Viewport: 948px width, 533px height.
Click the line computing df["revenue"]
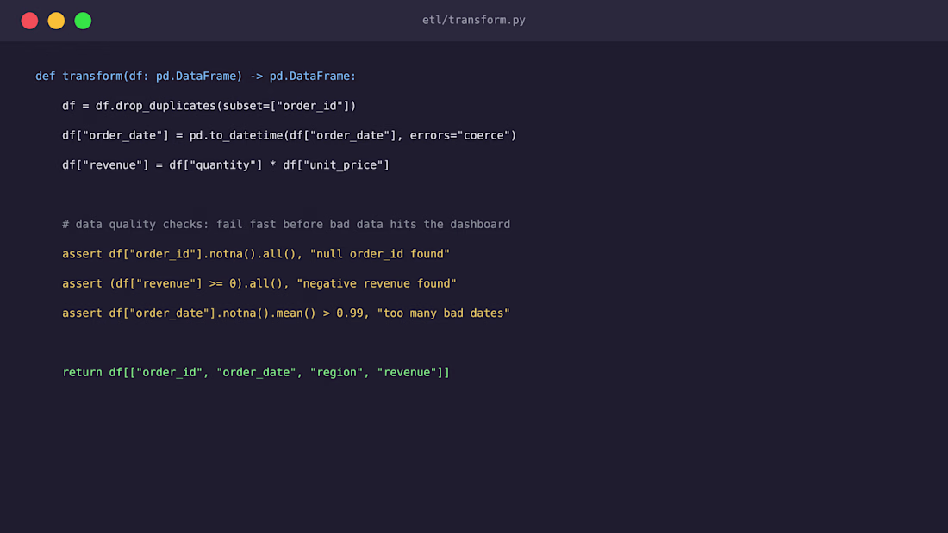click(x=226, y=165)
